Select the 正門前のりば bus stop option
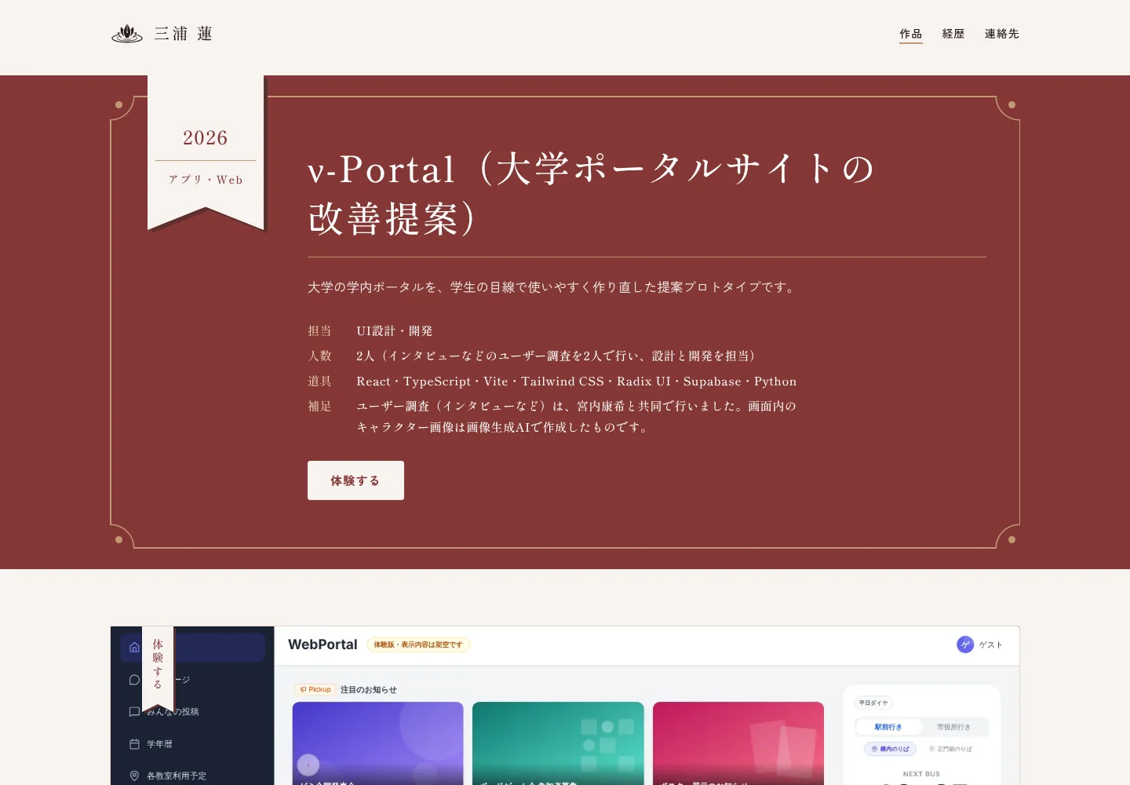Image resolution: width=1130 pixels, height=785 pixels. (x=950, y=749)
